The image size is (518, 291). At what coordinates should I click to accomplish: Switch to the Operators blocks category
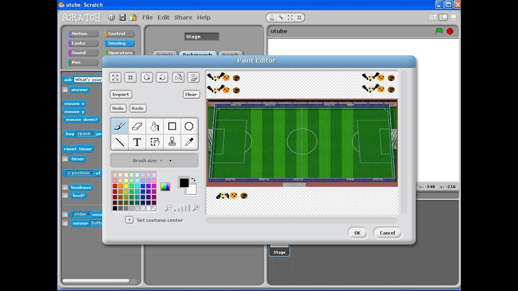[x=120, y=53]
